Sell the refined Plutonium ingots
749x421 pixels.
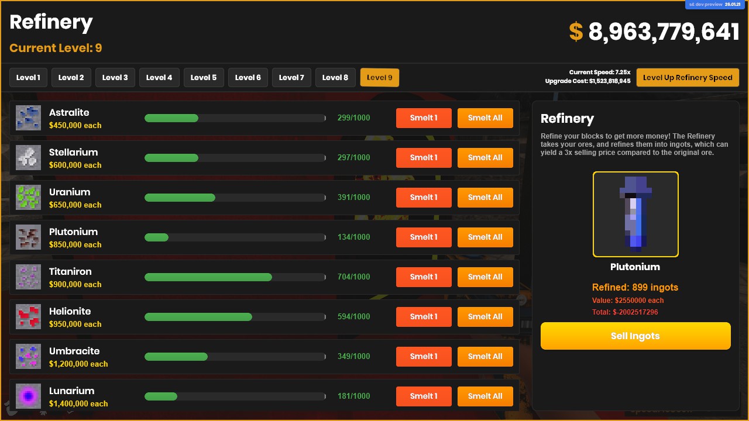point(635,336)
